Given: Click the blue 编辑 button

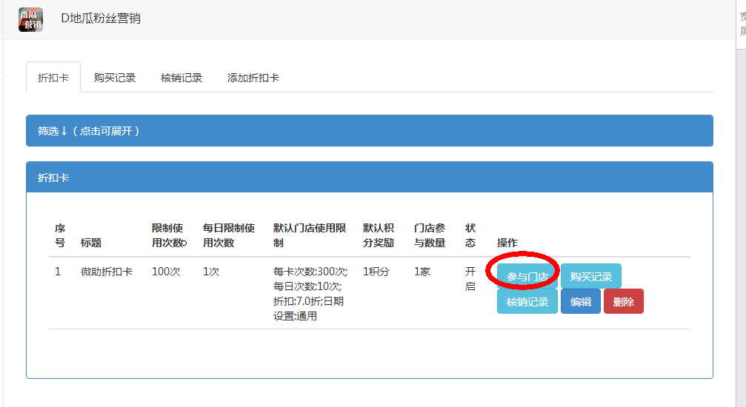Looking at the screenshot, I should [581, 301].
